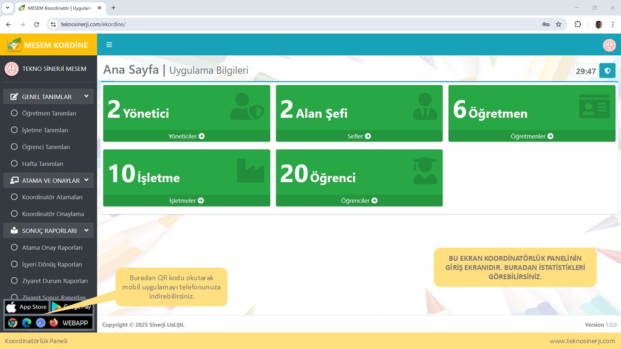Bookmark this page with star icon
This screenshot has height=349, width=621.
(x=558, y=24)
